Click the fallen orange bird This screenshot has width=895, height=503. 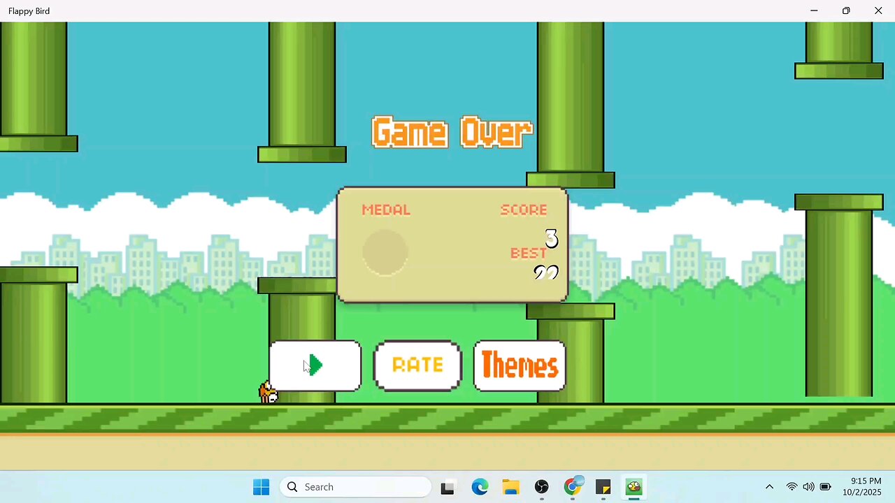click(268, 393)
